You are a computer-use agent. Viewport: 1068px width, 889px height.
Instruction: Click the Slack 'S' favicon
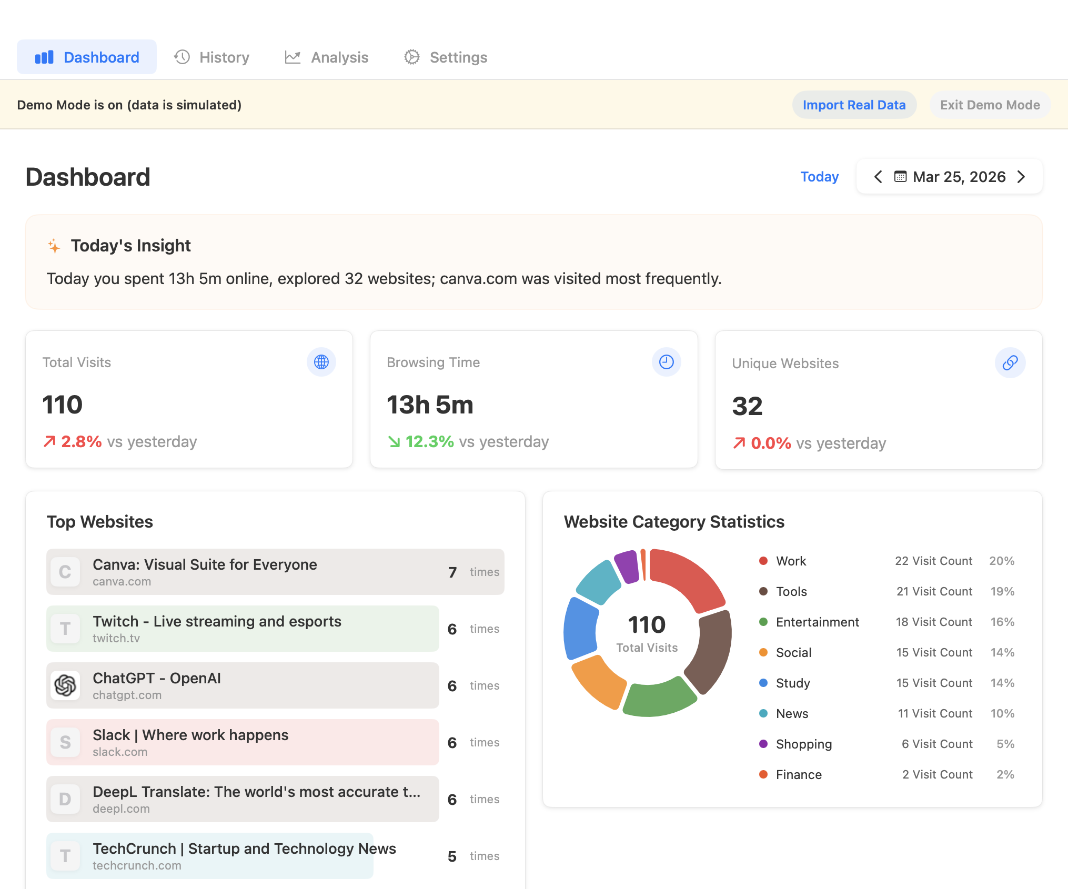tap(65, 742)
